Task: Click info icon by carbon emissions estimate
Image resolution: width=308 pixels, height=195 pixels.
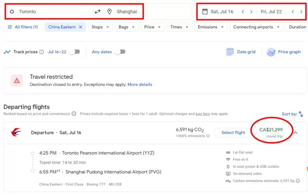Action: [x=298, y=181]
